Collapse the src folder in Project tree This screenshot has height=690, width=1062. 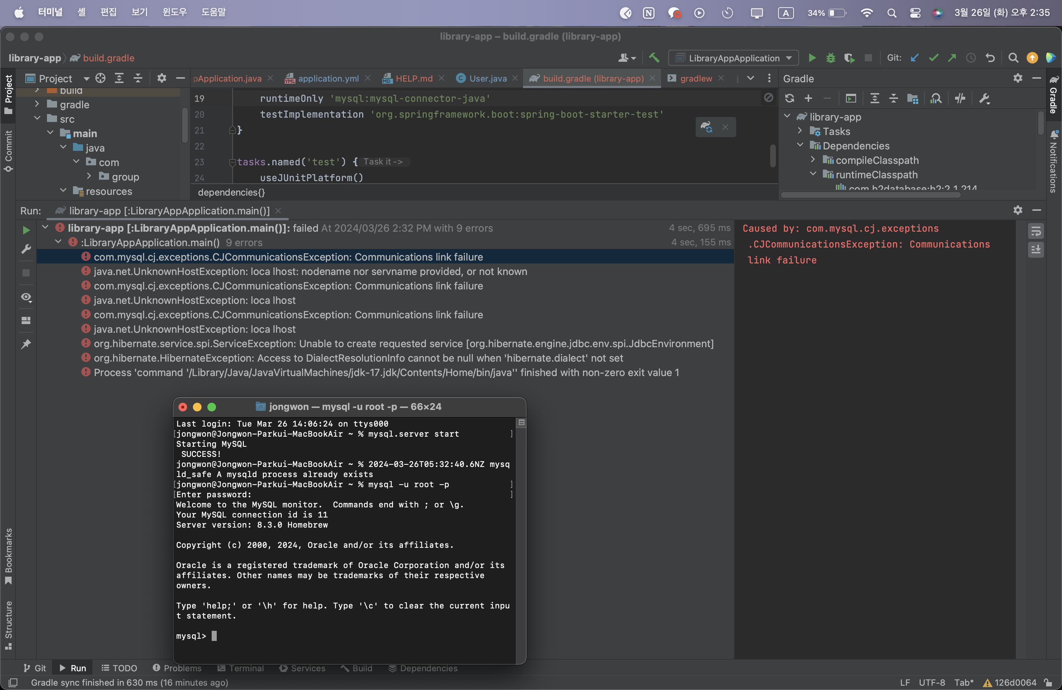(38, 119)
